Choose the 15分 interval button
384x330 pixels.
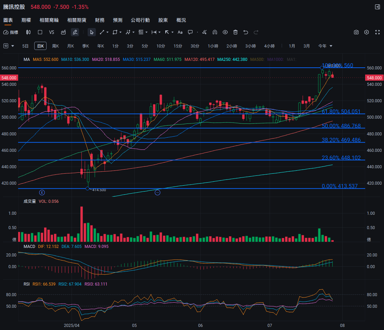pyautogui.click(x=178, y=46)
